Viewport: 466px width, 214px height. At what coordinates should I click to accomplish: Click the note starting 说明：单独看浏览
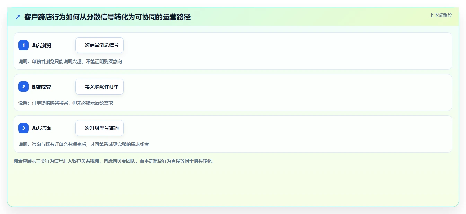pos(70,61)
